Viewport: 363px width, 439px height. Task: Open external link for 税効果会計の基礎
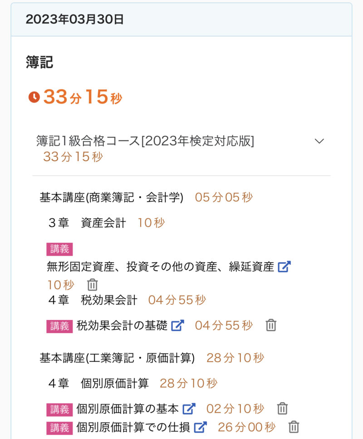tap(177, 326)
